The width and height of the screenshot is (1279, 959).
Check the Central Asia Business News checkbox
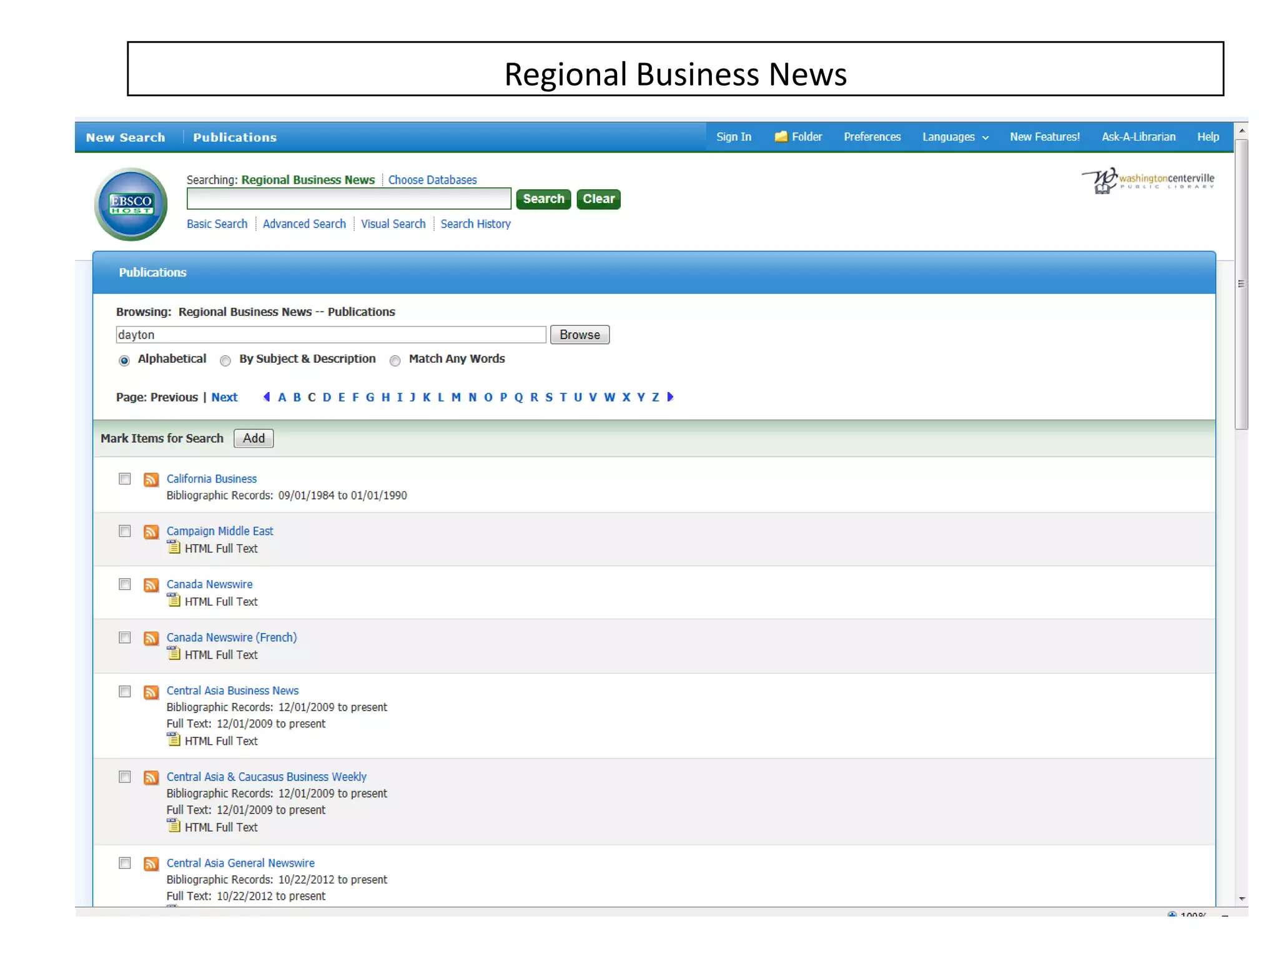tap(125, 691)
